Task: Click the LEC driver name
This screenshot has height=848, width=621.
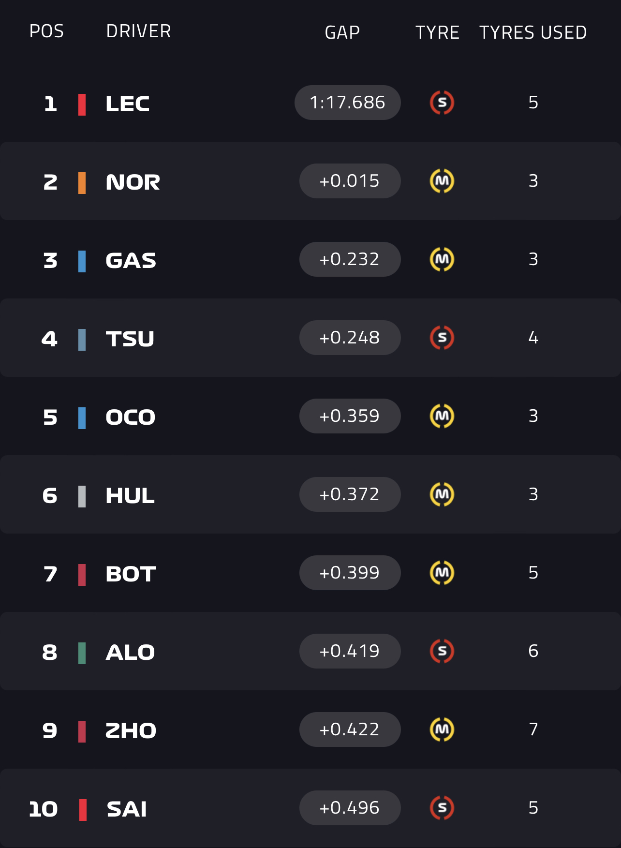Action: coord(128,104)
